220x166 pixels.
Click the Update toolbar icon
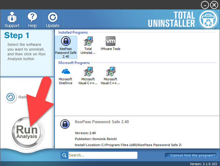53,20
